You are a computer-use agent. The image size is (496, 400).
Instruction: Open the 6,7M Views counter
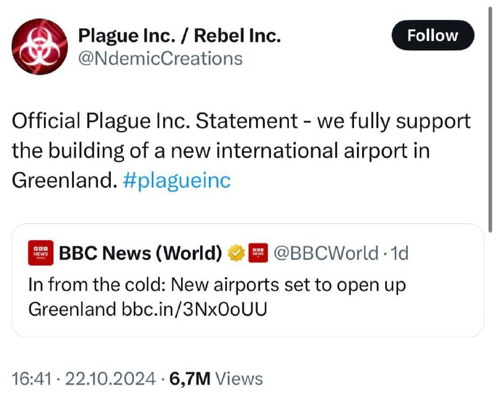click(216, 378)
